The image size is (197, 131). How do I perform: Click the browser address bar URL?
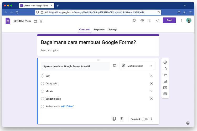coord(97,12)
